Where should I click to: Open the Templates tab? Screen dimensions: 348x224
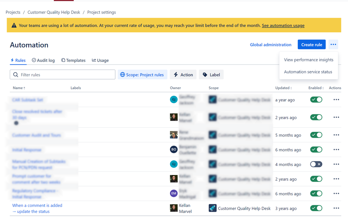(x=74, y=60)
